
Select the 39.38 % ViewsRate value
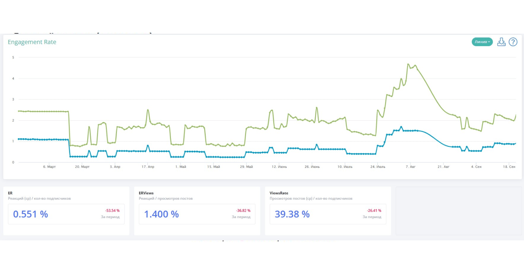(x=293, y=214)
